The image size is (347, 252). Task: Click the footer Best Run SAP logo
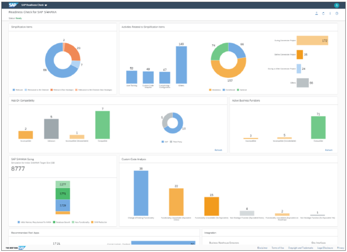pos(16,248)
